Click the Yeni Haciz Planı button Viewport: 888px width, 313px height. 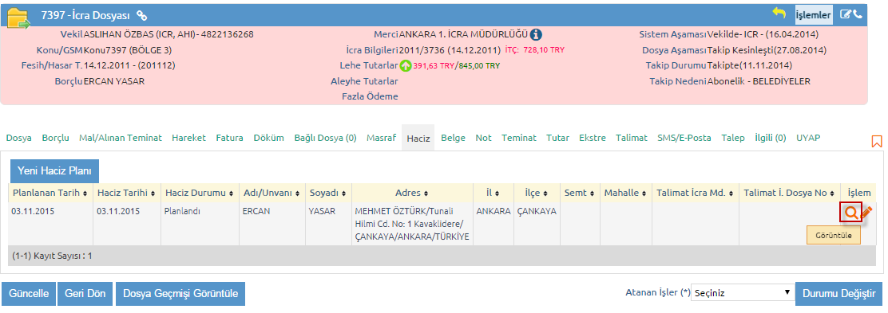tap(54, 170)
